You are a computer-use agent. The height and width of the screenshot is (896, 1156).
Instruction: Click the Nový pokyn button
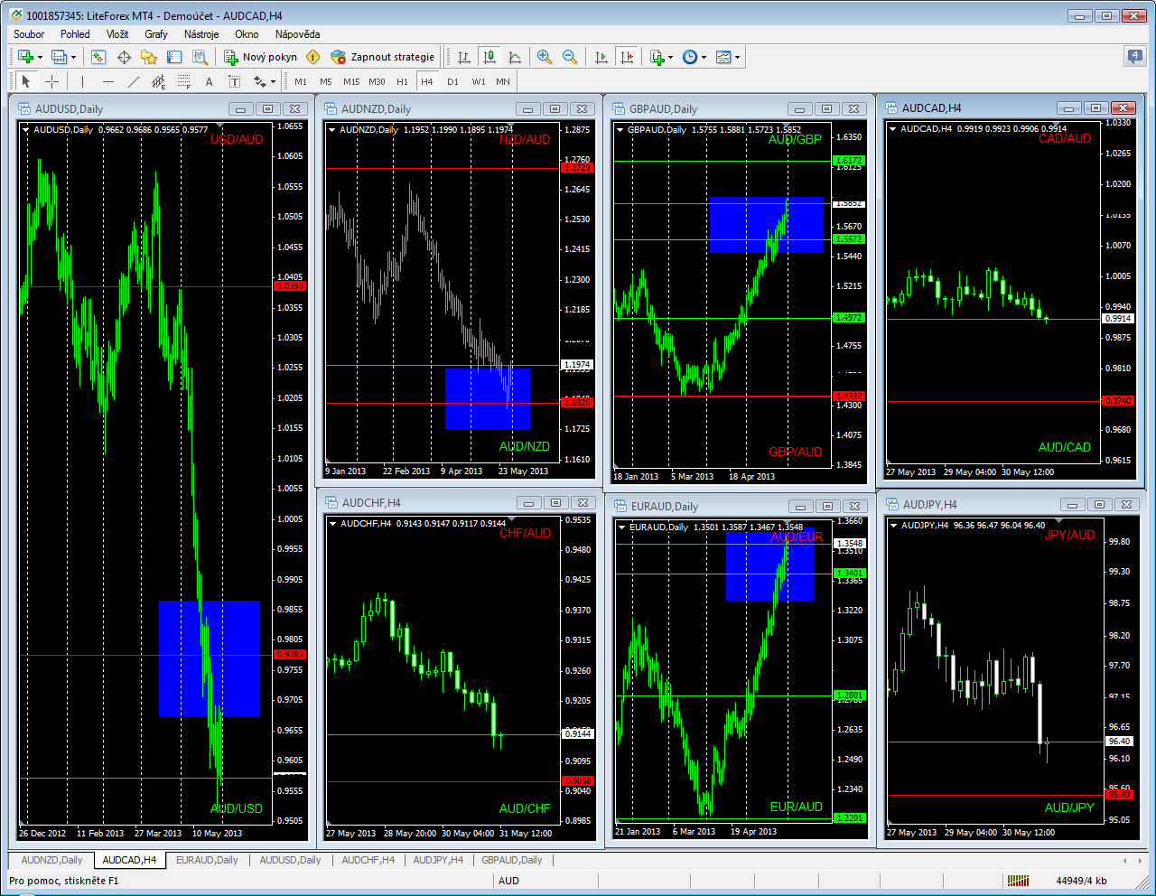click(261, 57)
